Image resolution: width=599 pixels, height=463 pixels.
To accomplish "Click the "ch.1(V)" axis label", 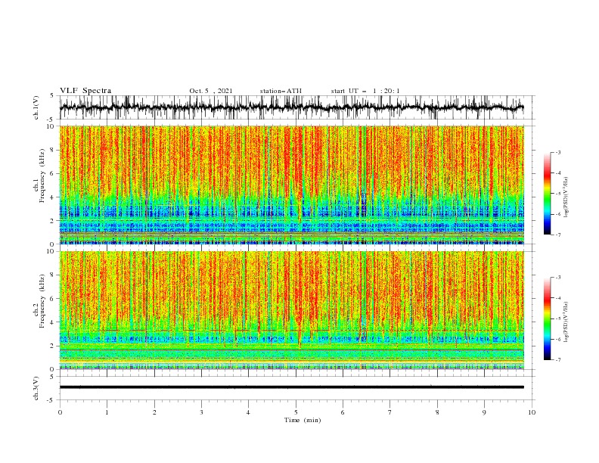I will [x=36, y=107].
